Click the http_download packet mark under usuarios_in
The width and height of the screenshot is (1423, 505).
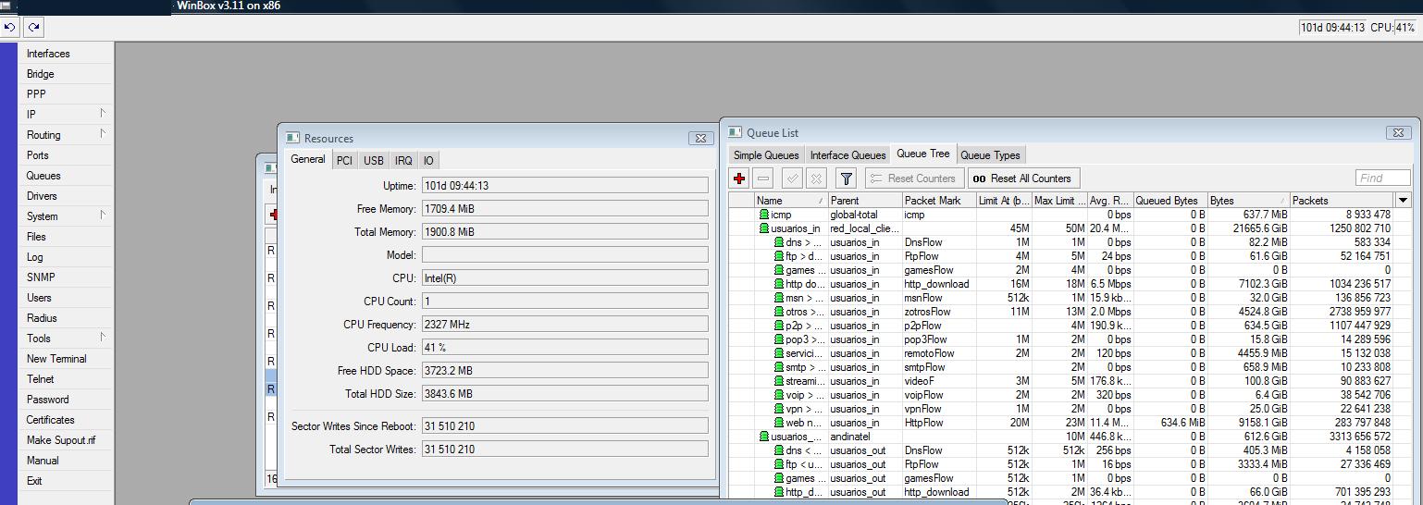[x=937, y=284]
